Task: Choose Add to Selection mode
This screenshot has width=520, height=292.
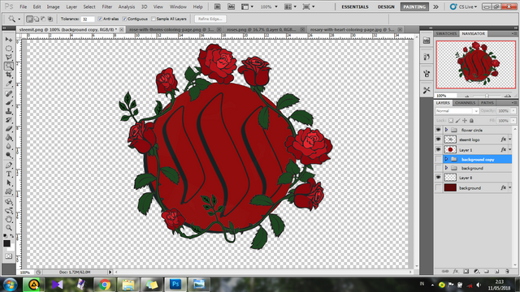Action: pos(36,19)
